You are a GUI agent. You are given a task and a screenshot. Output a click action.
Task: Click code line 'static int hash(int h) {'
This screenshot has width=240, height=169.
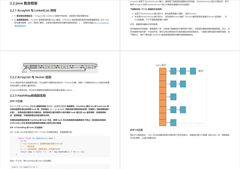[x=24, y=167]
